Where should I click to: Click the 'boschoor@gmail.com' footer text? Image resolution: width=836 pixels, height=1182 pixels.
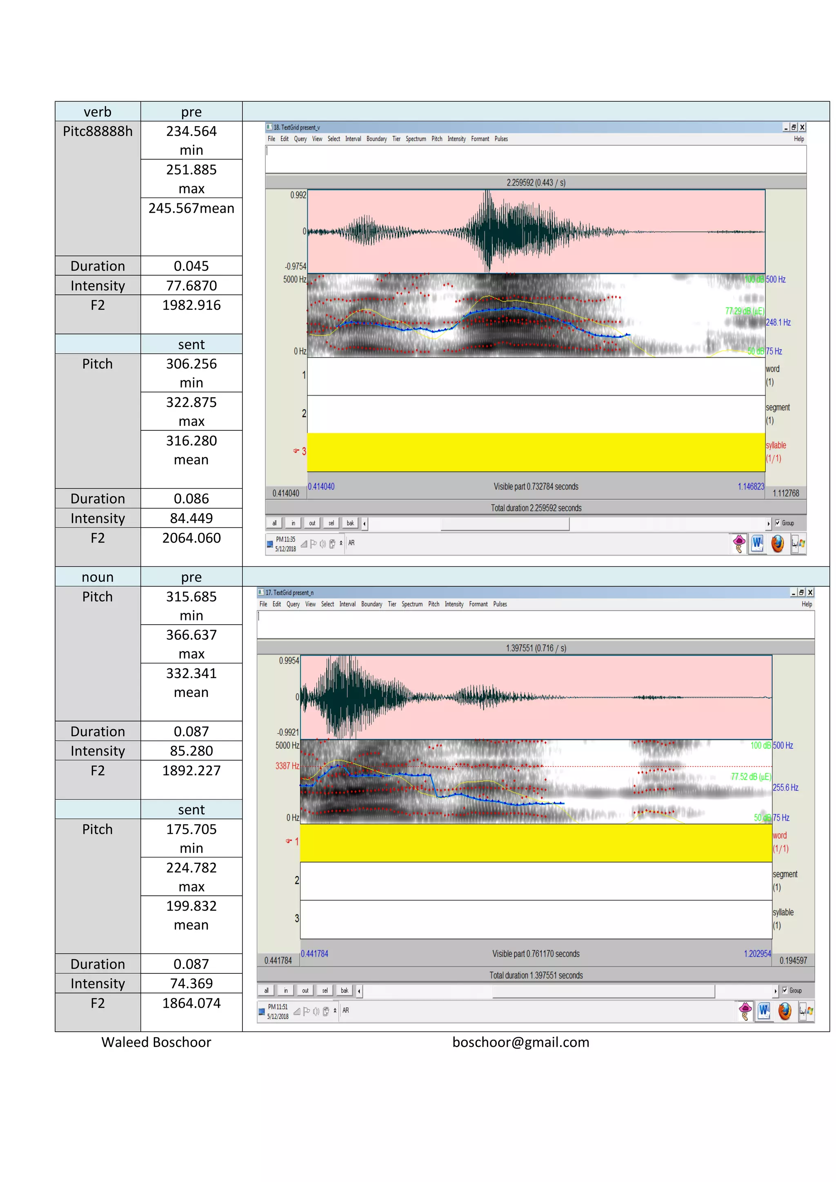coord(521,1042)
